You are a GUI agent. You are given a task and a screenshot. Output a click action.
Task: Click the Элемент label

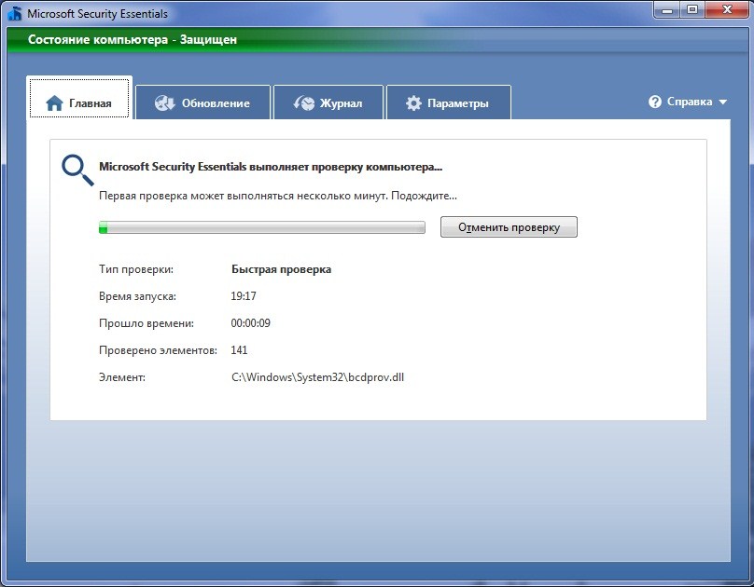point(122,377)
